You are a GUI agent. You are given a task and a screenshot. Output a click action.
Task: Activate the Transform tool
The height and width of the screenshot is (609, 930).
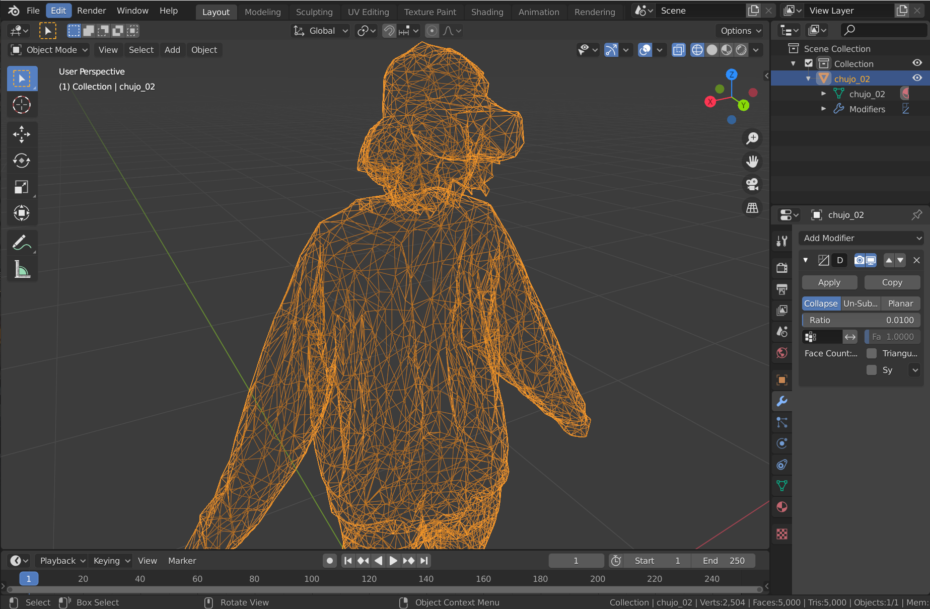click(22, 213)
